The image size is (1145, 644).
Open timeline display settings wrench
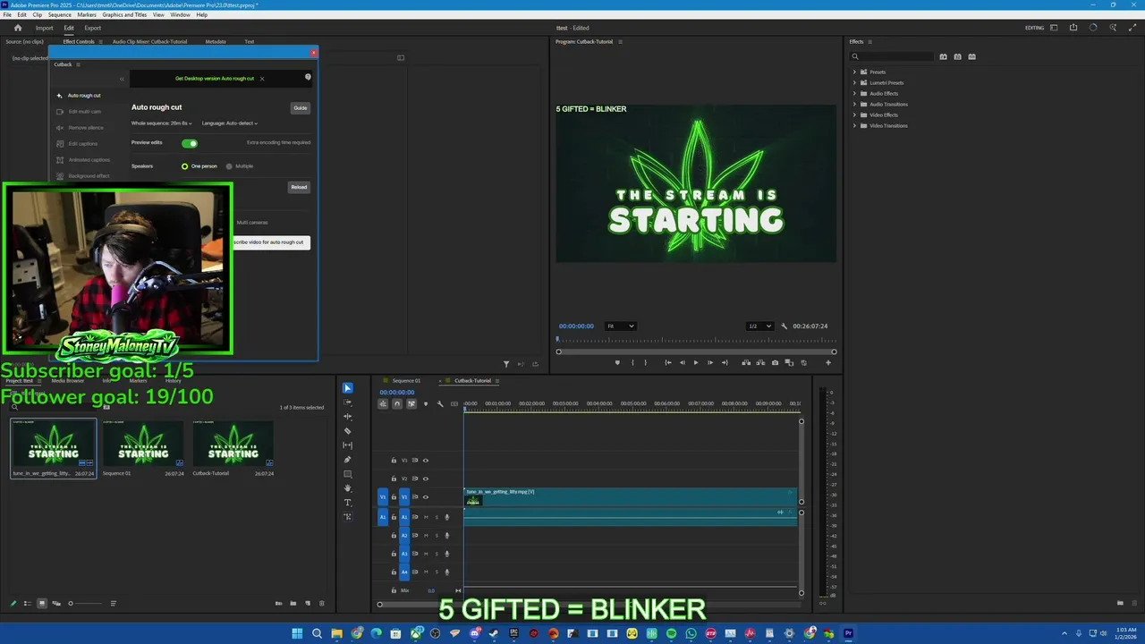point(439,404)
